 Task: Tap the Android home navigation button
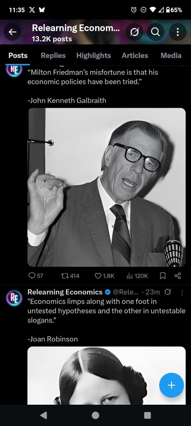(x=95, y=415)
